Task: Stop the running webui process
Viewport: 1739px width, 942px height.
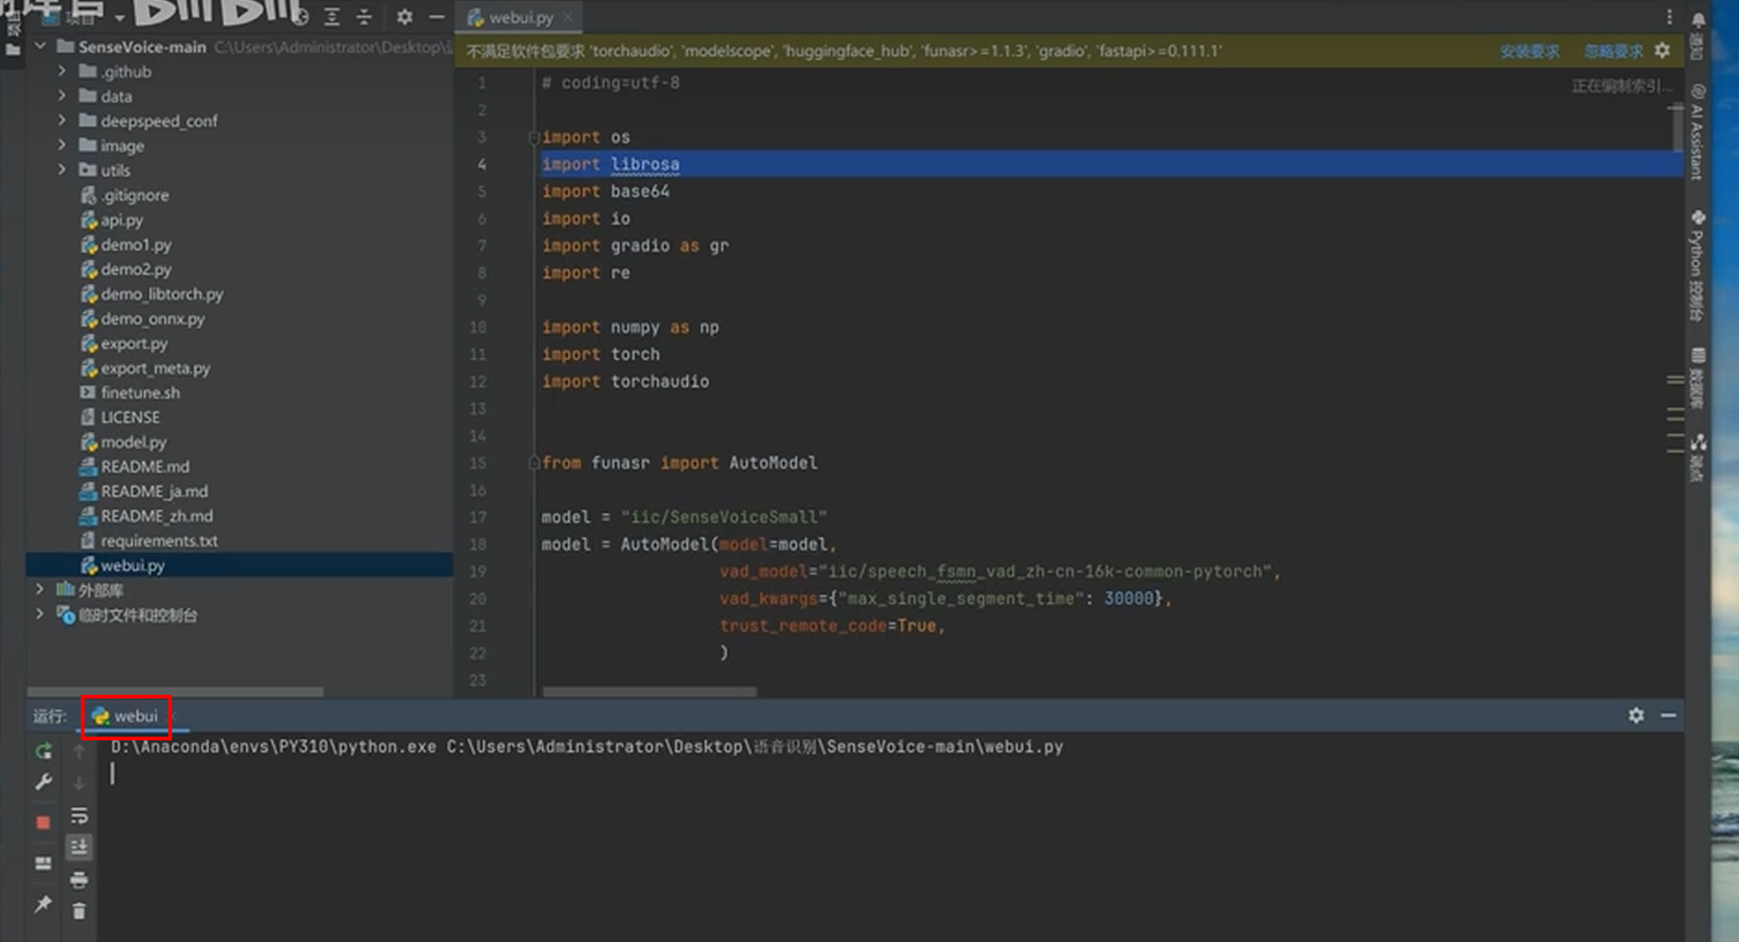Action: coord(43,822)
